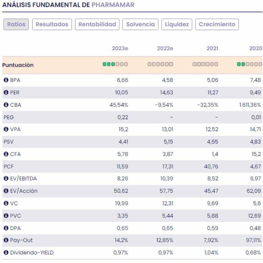
Task: Click the BPA value 6,66
Action: pos(123,80)
